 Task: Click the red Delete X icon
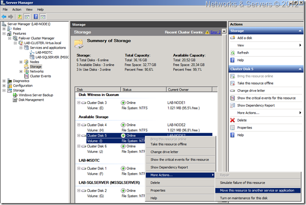click(232, 120)
